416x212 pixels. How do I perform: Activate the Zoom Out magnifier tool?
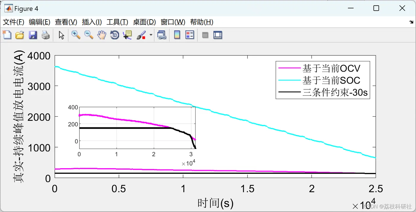pos(89,35)
